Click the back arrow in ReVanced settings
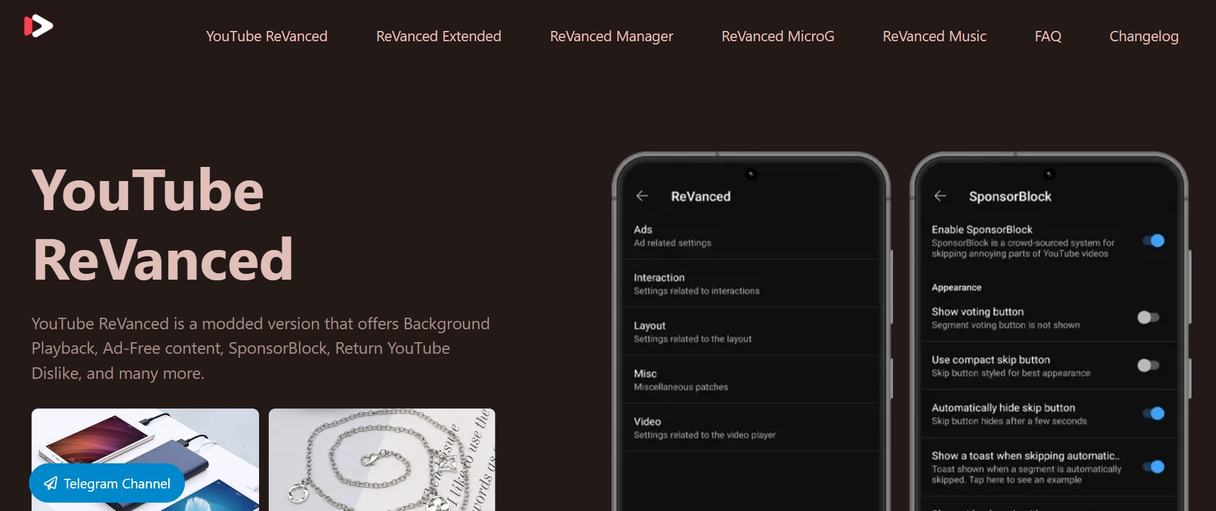The width and height of the screenshot is (1216, 511). (642, 196)
